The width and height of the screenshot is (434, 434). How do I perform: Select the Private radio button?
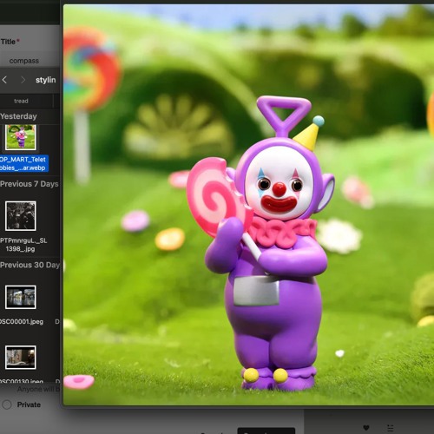[7, 404]
